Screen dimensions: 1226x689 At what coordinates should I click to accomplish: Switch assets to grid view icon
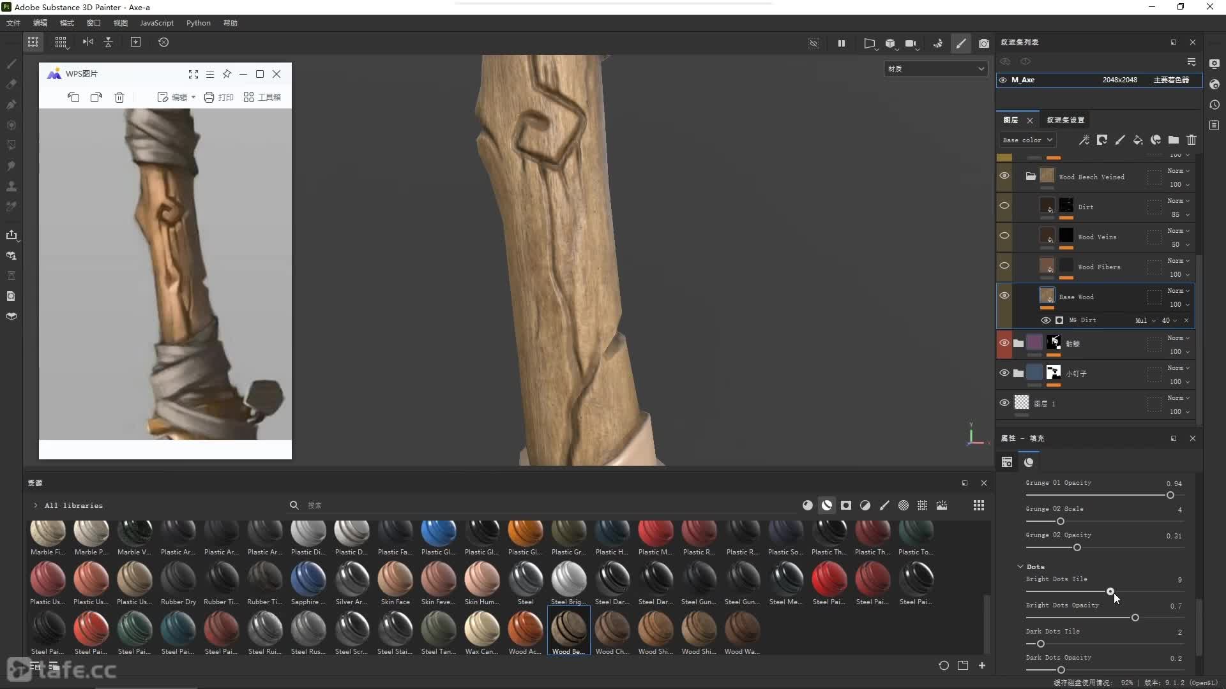coord(979,505)
